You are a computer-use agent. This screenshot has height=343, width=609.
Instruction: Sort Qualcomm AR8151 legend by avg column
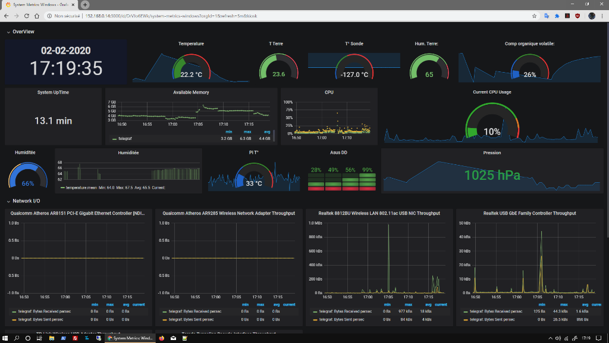pos(125,304)
